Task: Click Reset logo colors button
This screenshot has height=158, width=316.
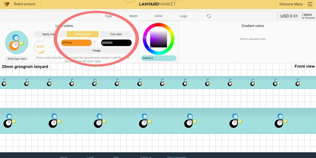Action: (x=17, y=59)
